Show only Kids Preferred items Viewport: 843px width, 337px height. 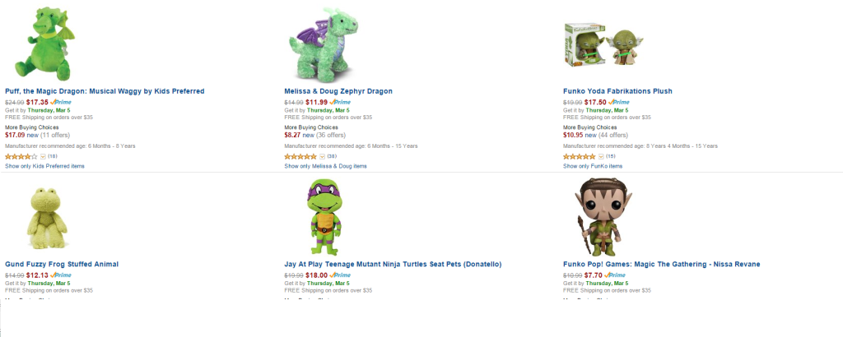point(44,166)
